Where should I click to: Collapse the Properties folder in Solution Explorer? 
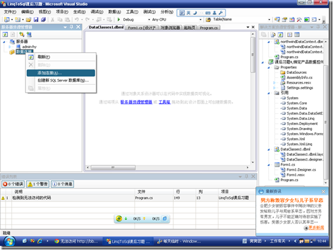tap(269, 68)
